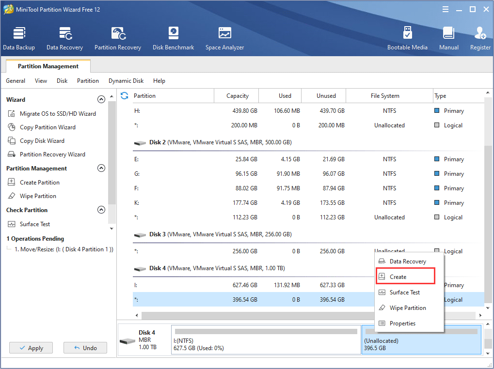Select partition F: row
This screenshot has height=369, width=494.
pyautogui.click(x=308, y=188)
